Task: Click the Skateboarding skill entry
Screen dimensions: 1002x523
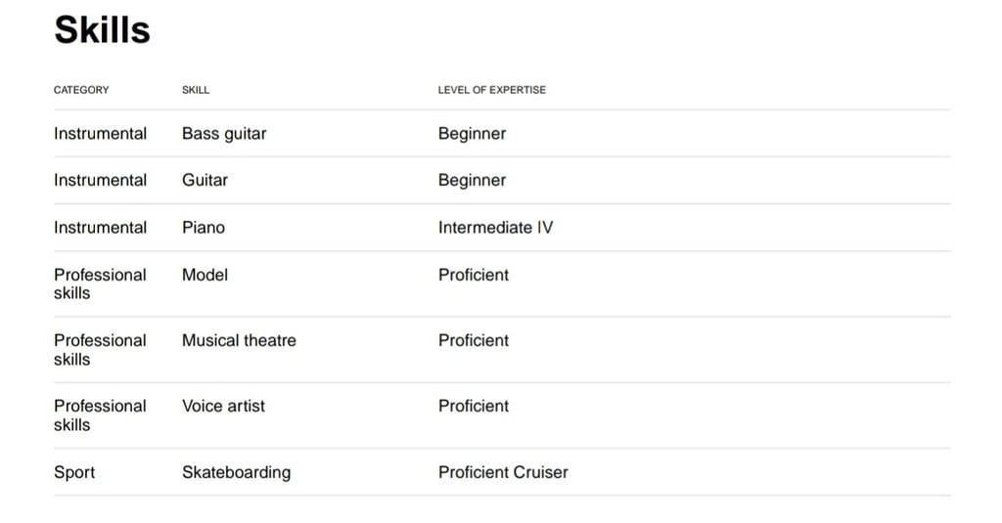Action: click(237, 472)
